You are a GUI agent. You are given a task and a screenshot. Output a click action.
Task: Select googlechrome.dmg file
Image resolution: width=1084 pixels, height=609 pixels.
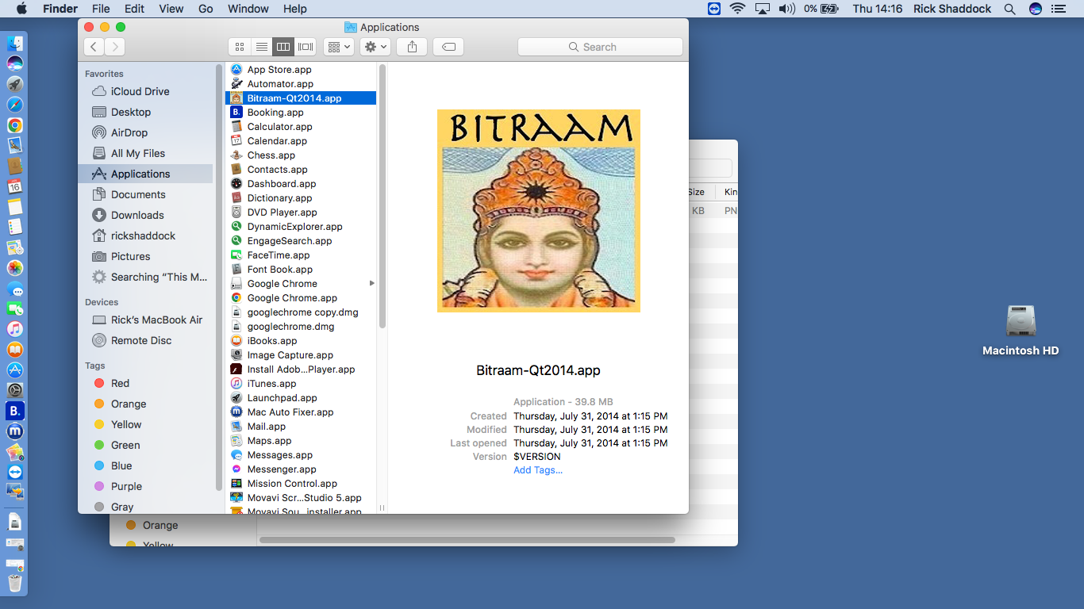click(290, 327)
